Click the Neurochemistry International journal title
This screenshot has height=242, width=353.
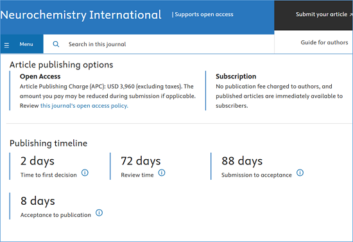[81, 15]
